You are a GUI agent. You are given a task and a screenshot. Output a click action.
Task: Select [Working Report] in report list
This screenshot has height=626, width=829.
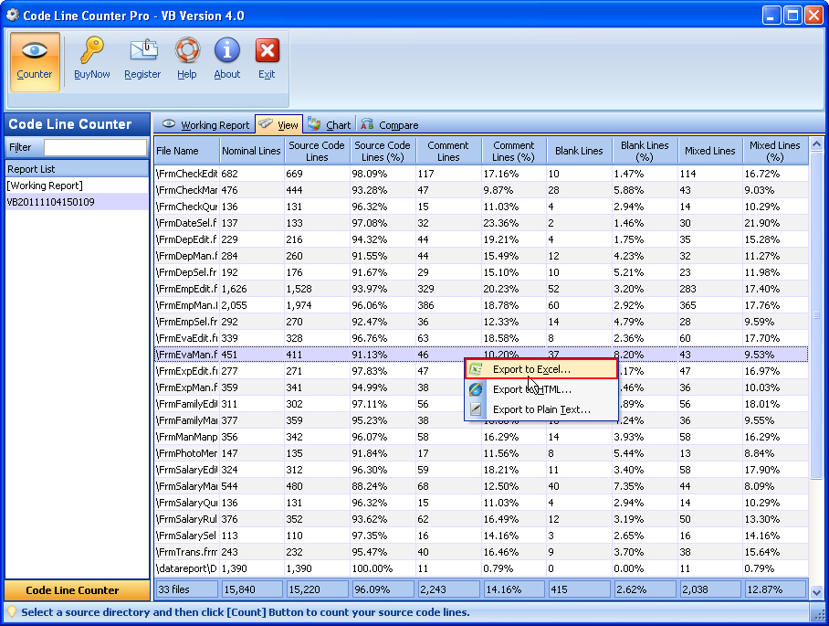(78, 186)
